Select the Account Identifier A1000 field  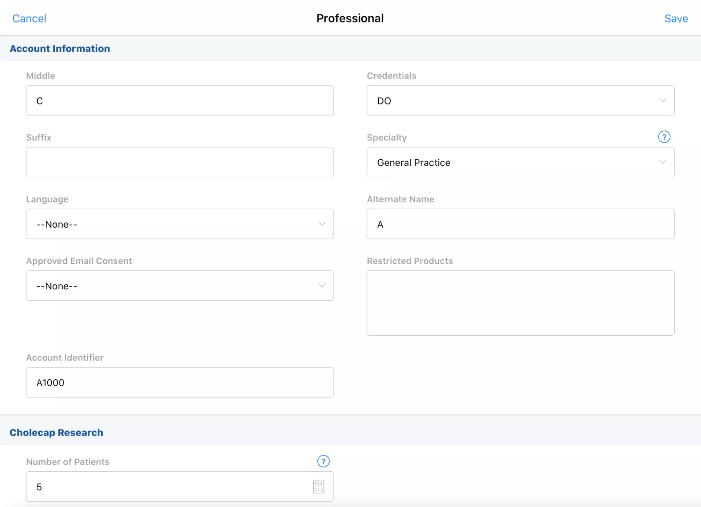tap(180, 382)
